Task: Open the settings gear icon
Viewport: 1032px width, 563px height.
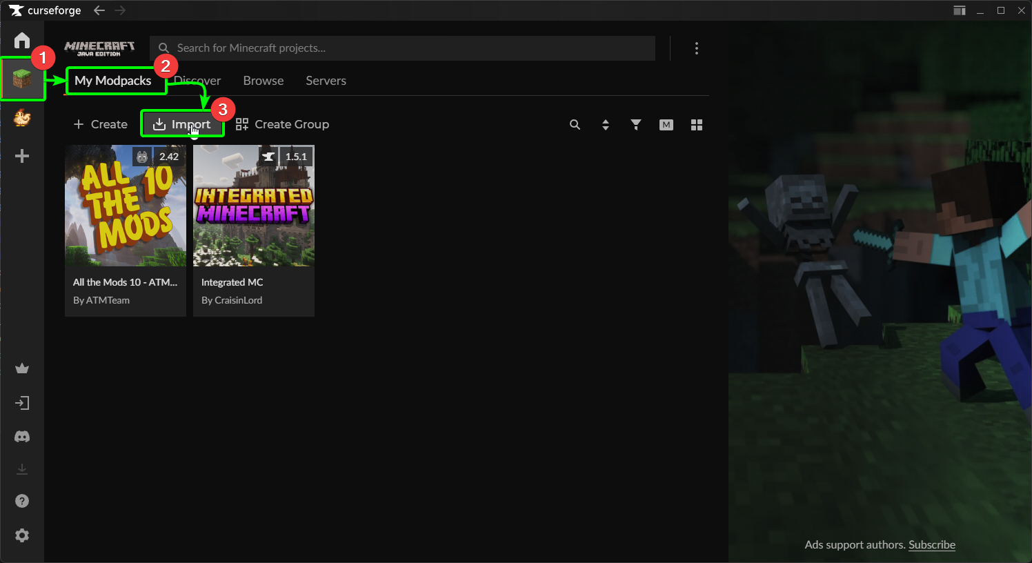Action: click(22, 535)
